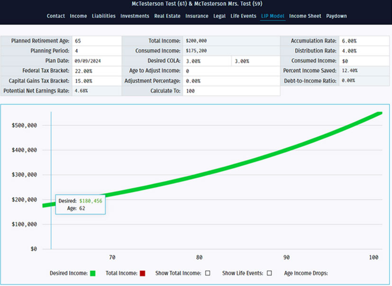
Task: Open the Income Sheet tab
Action: tap(305, 16)
